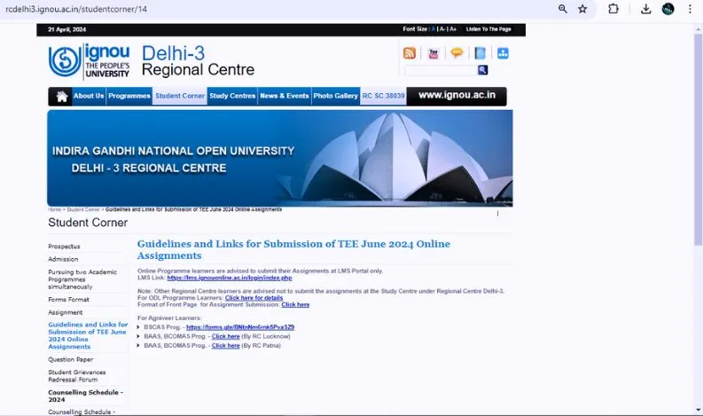This screenshot has height=416, width=703.
Task: Open the Photo Gallery menu
Action: [335, 96]
